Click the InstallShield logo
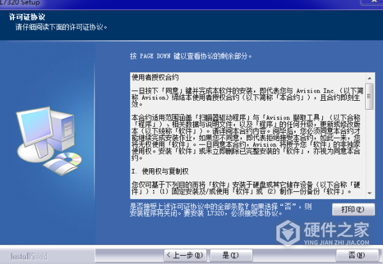The height and width of the screenshot is (264, 383). click(x=29, y=256)
